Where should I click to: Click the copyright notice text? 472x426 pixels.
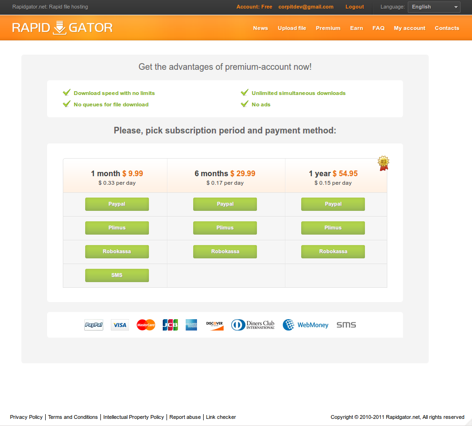pyautogui.click(x=397, y=417)
